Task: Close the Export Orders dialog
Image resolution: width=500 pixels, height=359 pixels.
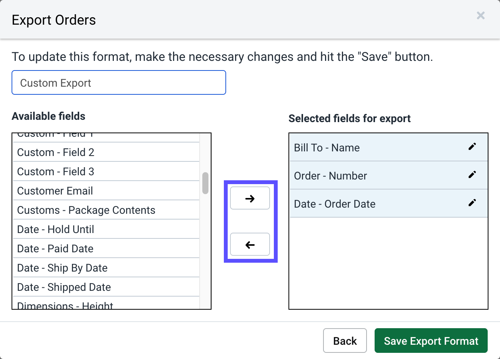Action: (x=481, y=15)
